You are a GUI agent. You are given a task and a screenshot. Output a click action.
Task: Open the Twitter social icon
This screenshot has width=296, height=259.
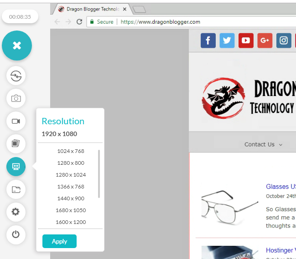(x=227, y=41)
